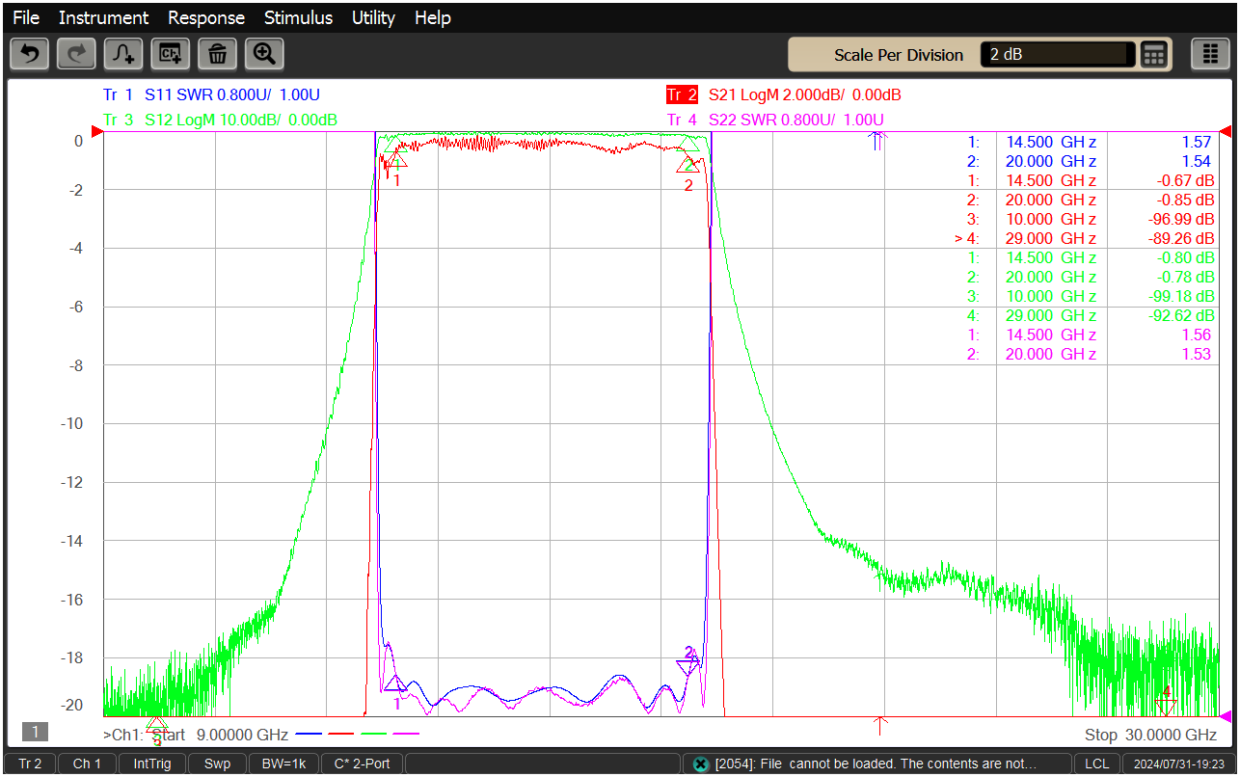Click the magenta marker readout 1.53
Screen dimensions: 1240x777
click(x=1197, y=354)
